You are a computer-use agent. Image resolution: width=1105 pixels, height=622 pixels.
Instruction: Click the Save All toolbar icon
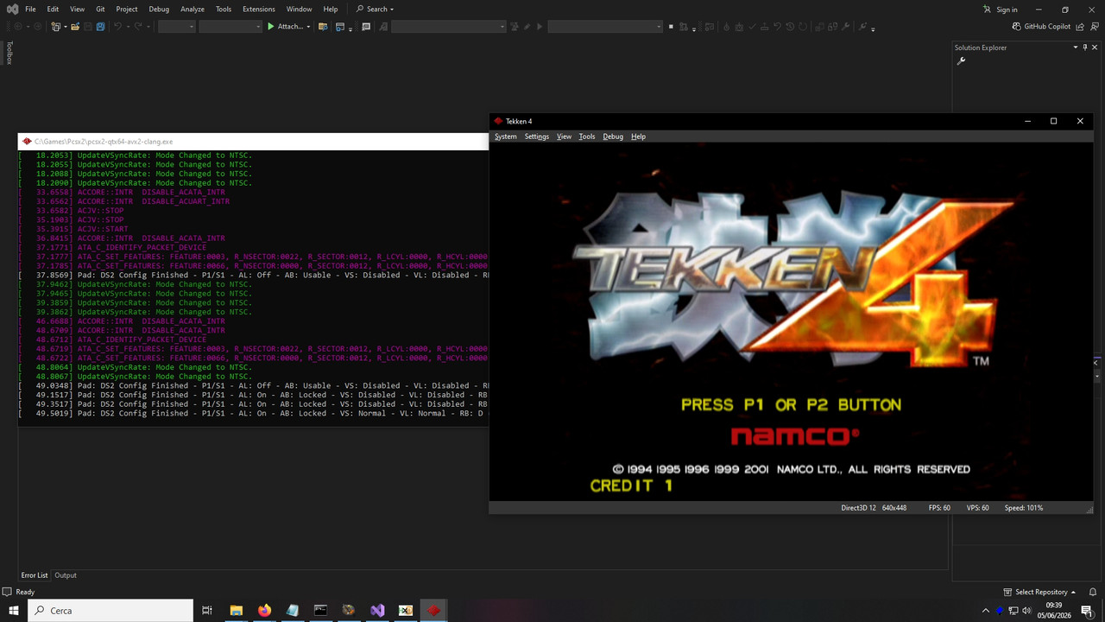(100, 27)
